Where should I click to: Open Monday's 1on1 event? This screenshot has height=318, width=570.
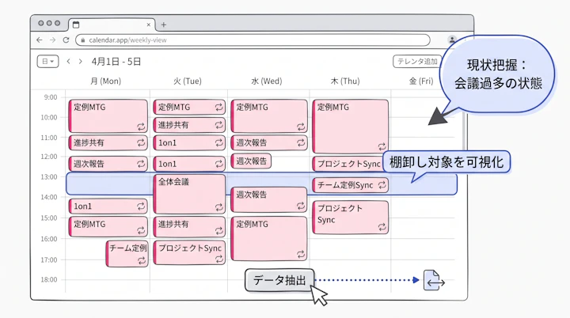pyautogui.click(x=108, y=206)
